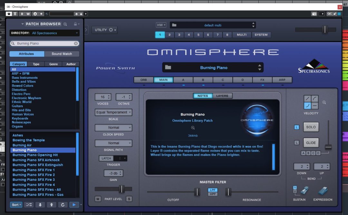Solo the part with S button
This screenshot has width=348, height=215.
click(x=129, y=199)
